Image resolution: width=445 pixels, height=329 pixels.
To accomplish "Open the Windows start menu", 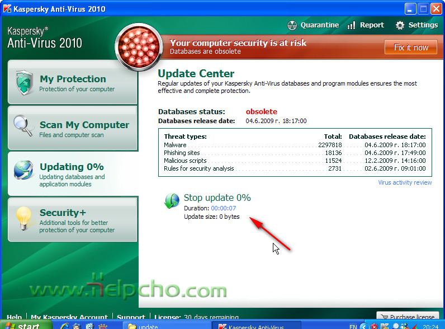I will click(x=26, y=325).
